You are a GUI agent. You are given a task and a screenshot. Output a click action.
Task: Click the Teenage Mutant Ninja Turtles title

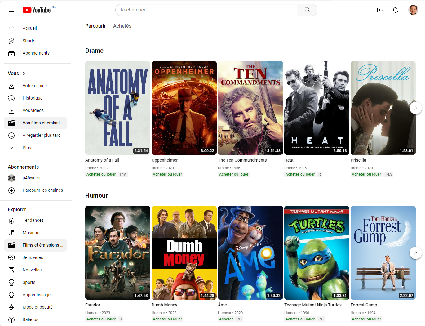(x=313, y=305)
